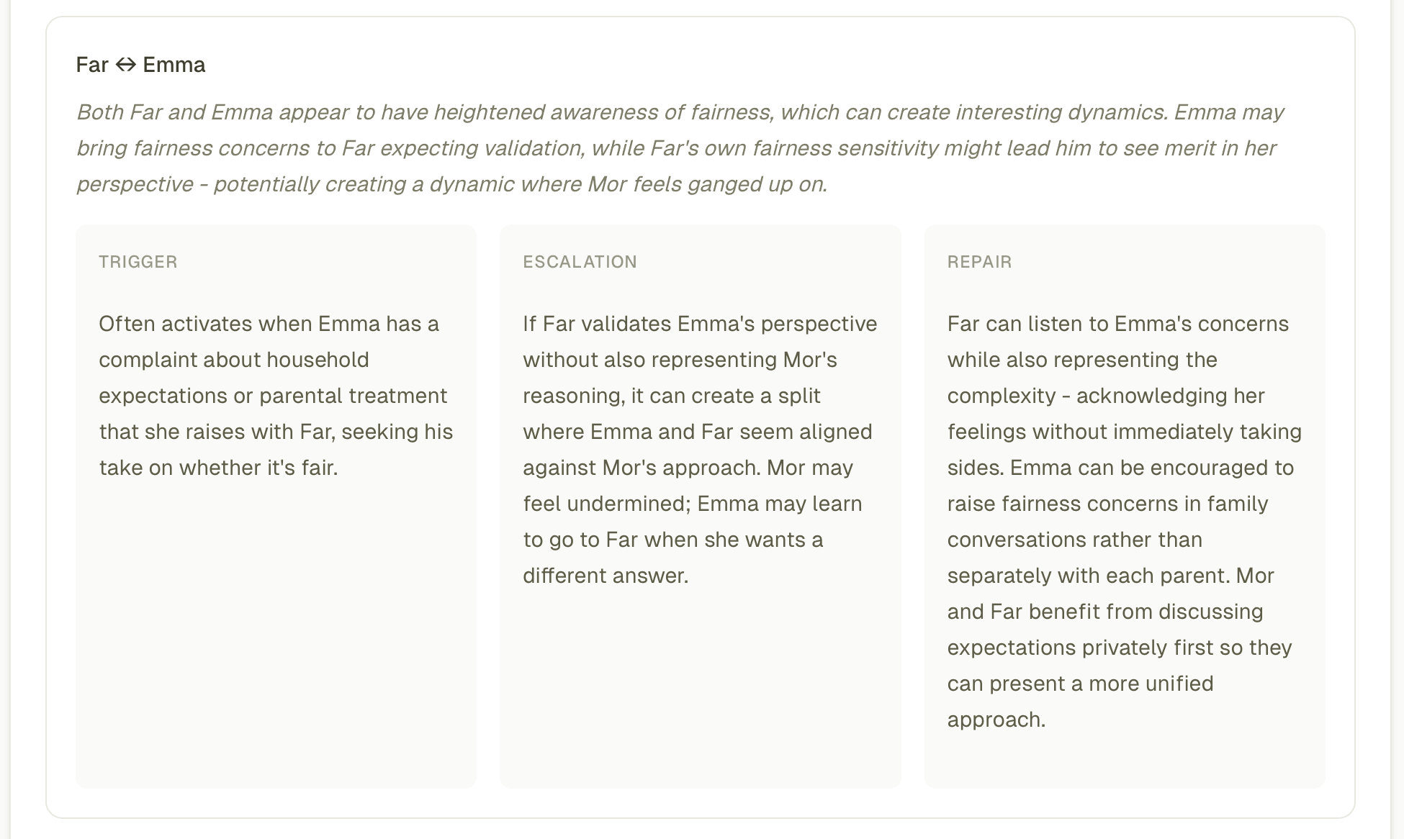Screen dimensions: 1404x839
Task: Select the ESCALATION section label
Action: pos(580,262)
